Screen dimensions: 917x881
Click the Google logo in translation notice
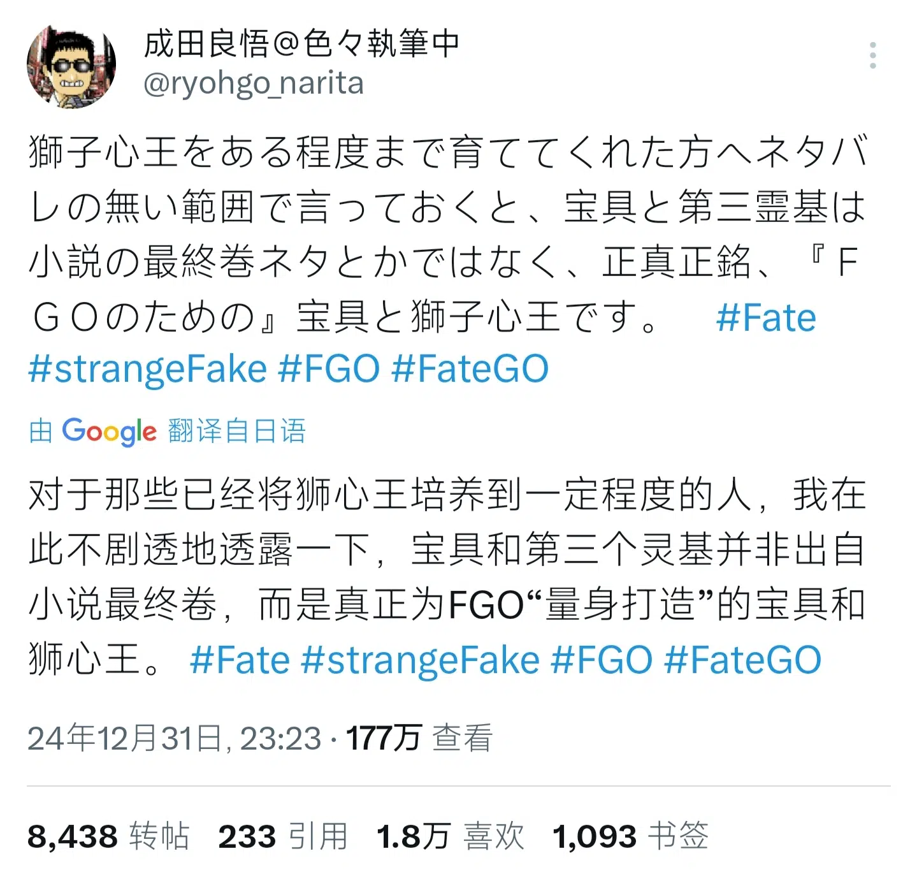109,432
